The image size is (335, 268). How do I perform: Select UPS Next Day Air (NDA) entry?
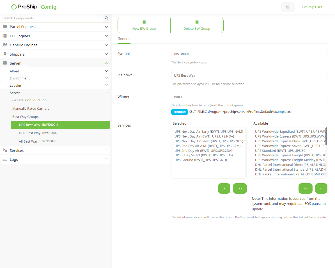point(204,136)
